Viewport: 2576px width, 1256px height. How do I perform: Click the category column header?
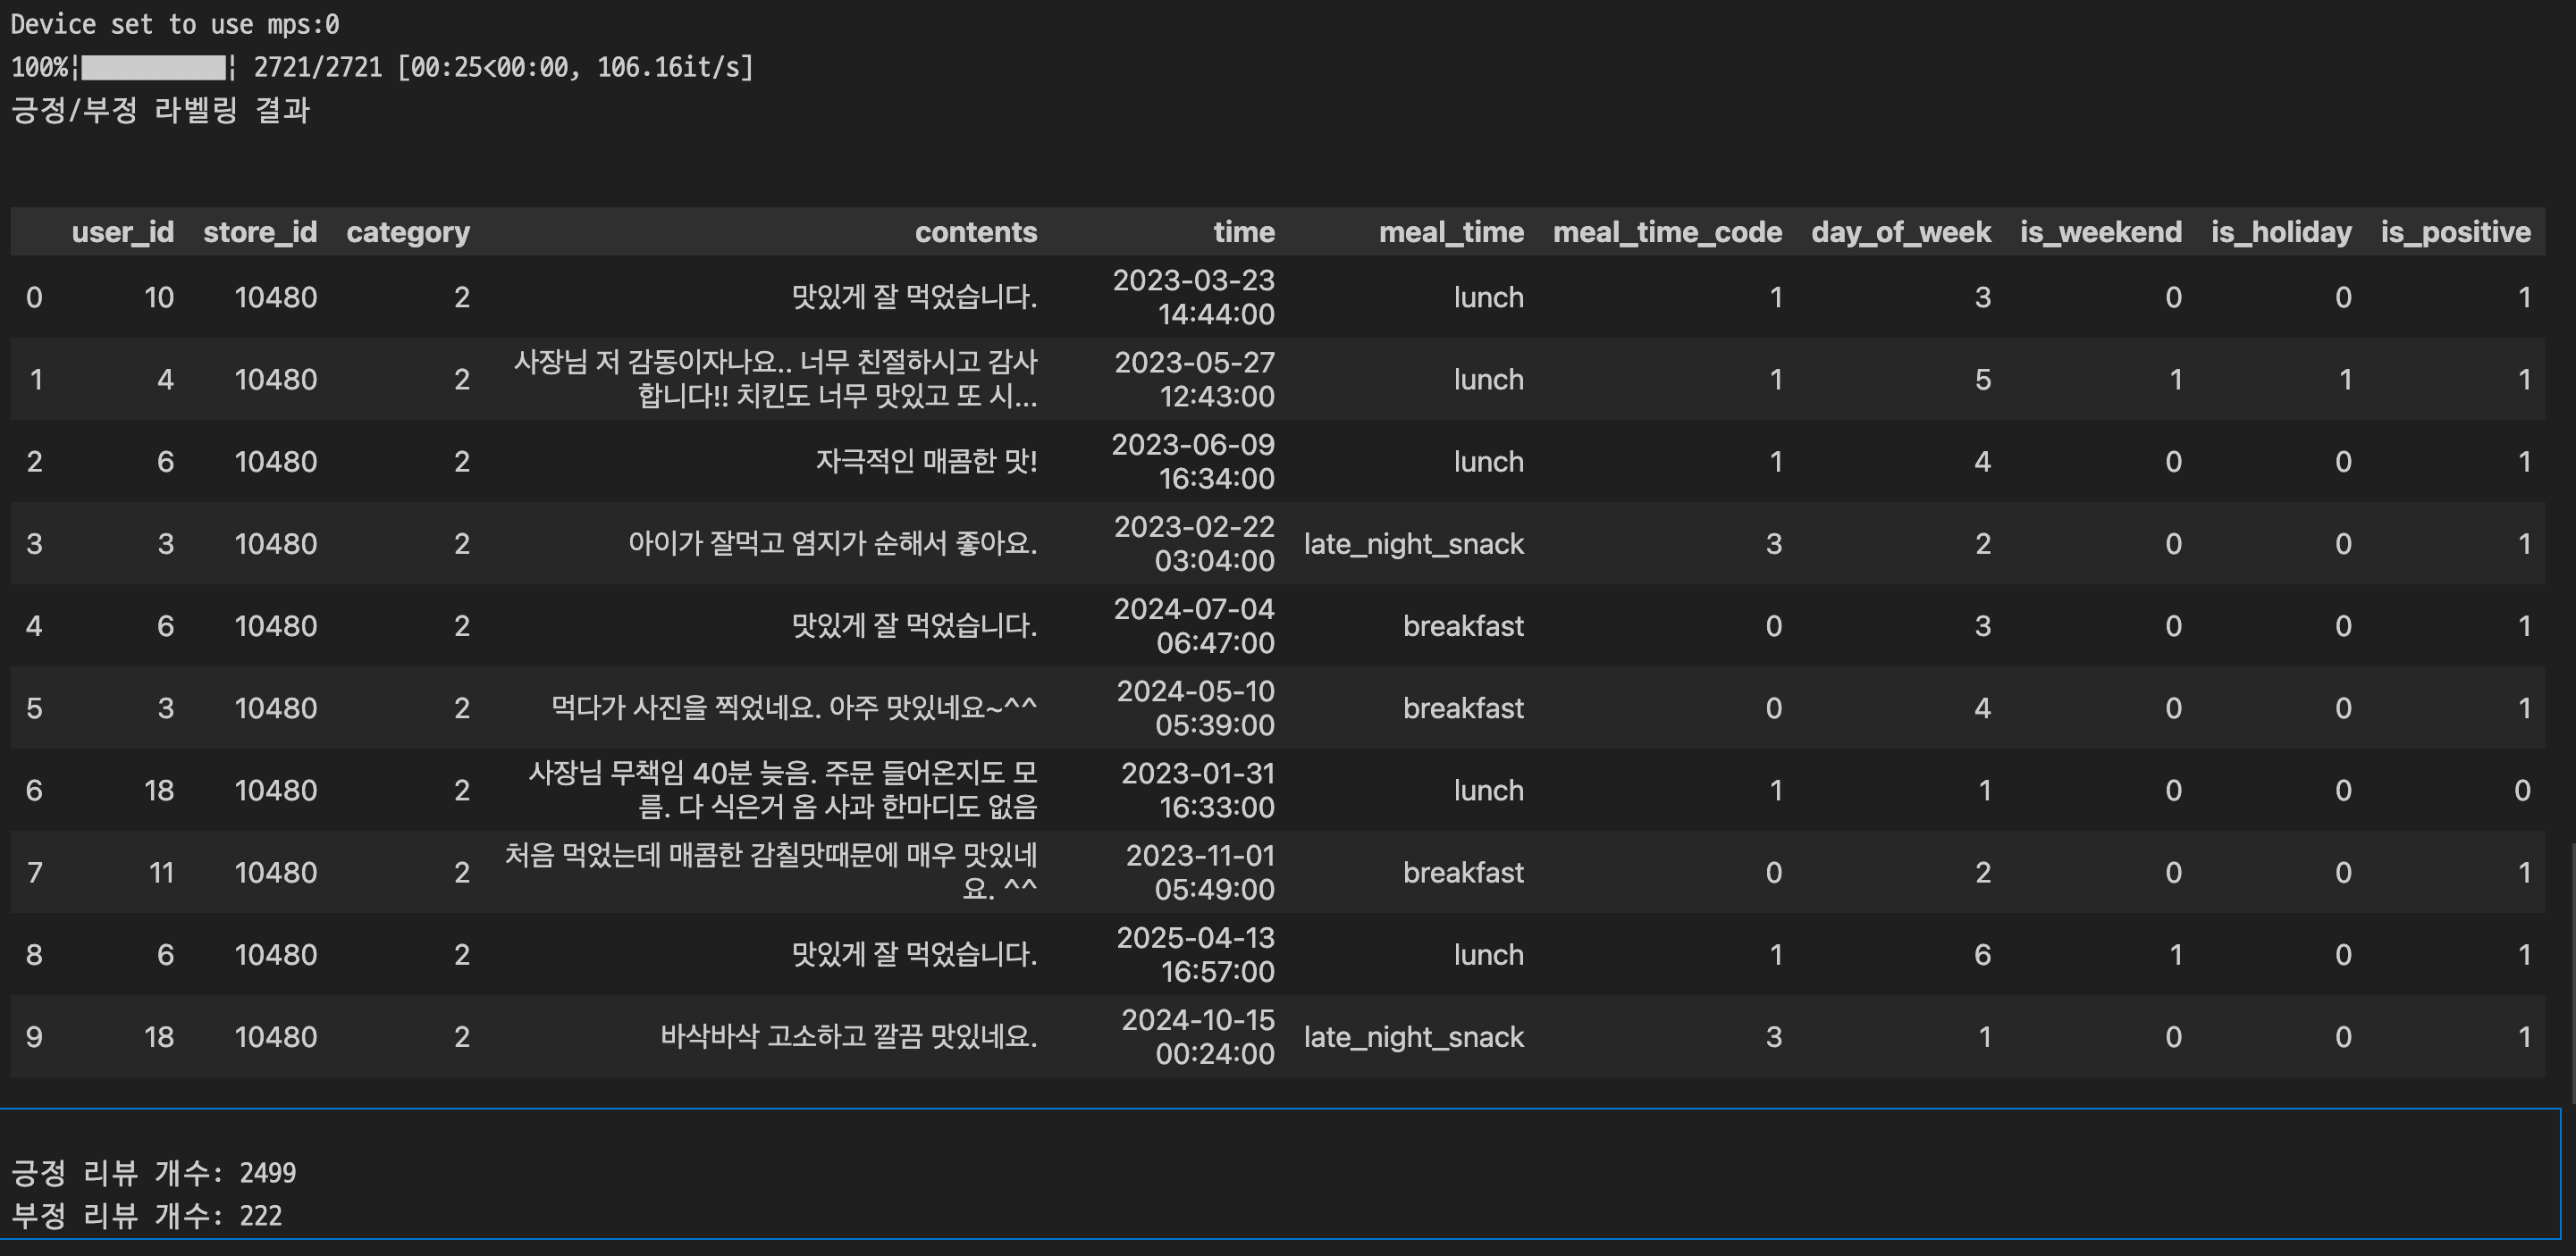click(x=408, y=232)
